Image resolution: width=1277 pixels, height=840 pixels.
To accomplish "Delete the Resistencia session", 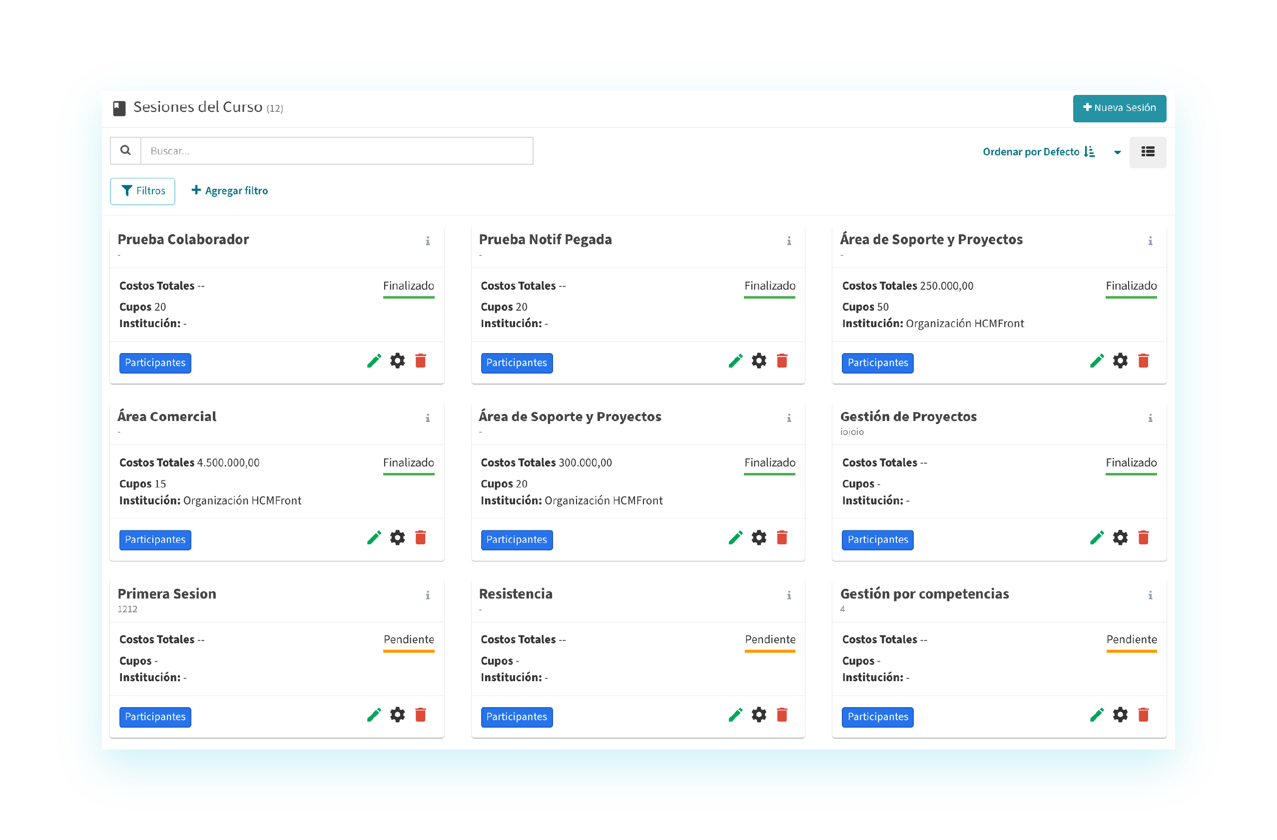I will 782,715.
